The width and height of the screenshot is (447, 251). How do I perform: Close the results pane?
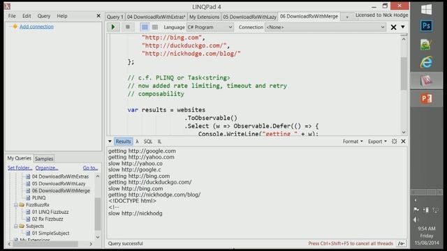403,142
